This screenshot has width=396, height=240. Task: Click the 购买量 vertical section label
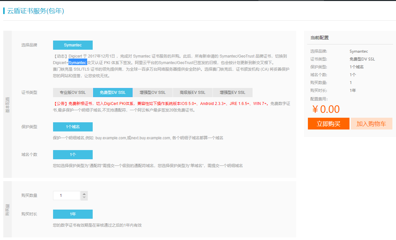tap(8, 210)
